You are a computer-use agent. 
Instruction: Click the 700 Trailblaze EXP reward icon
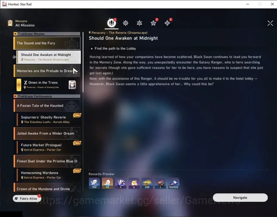[x=94, y=183]
